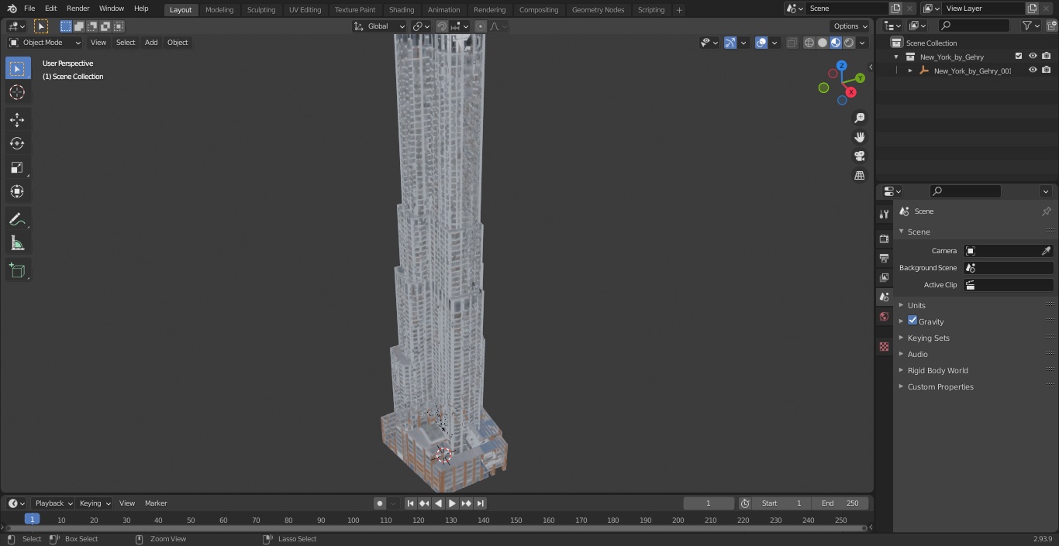
Task: Select wireframe viewport shading
Action: pos(809,43)
